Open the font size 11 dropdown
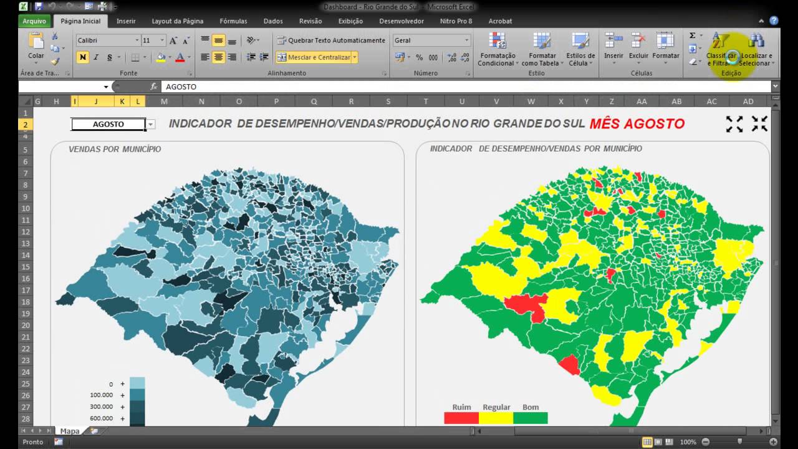798x449 pixels. pyautogui.click(x=162, y=41)
